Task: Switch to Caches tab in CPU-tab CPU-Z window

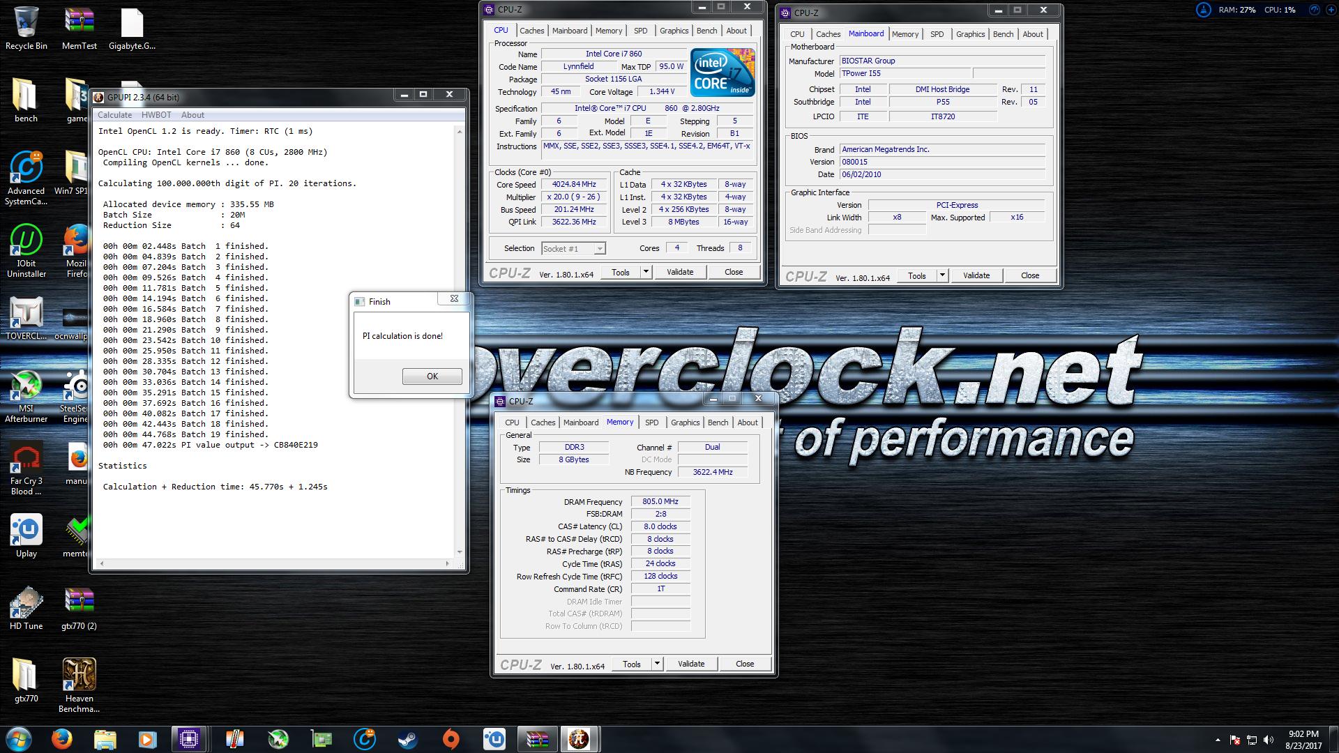Action: (x=531, y=31)
